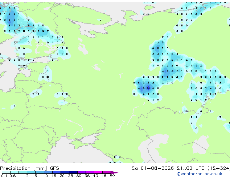Image resolution: width=230 pixels, height=177 pixels.
Task: Select the legend swatch between 45 and 50
Action: [x=107, y=172]
